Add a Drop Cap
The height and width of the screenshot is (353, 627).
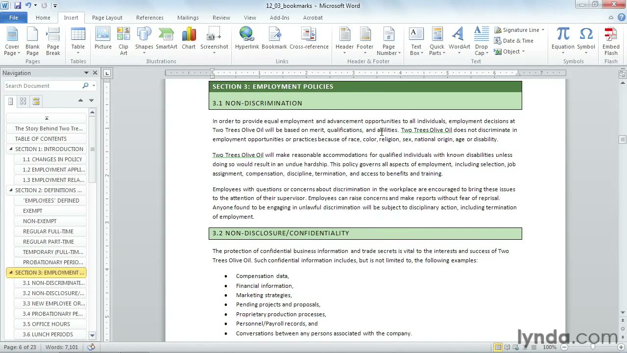[482, 42]
